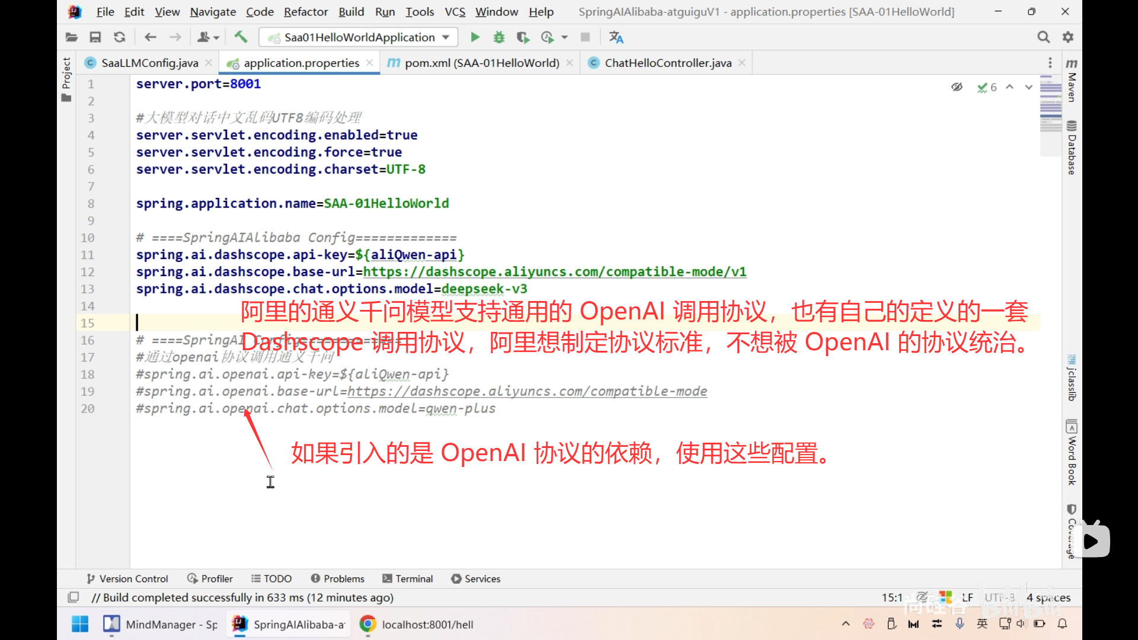The image size is (1138, 640).
Task: Click the green Run button
Action: [475, 37]
